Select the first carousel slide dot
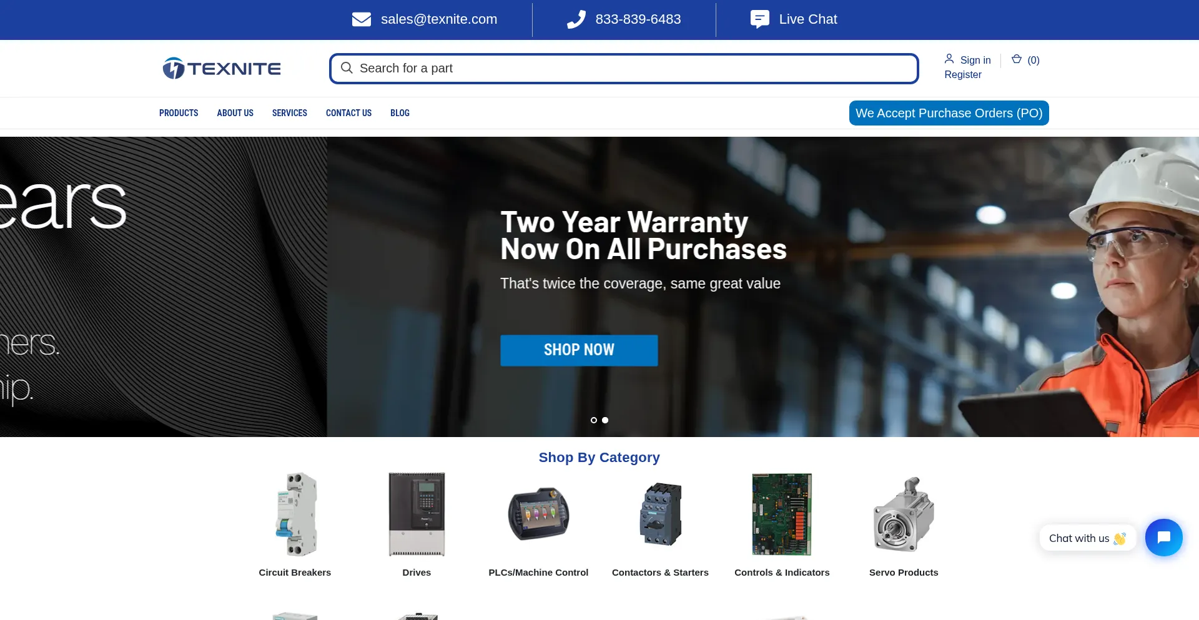1199x620 pixels. (594, 420)
